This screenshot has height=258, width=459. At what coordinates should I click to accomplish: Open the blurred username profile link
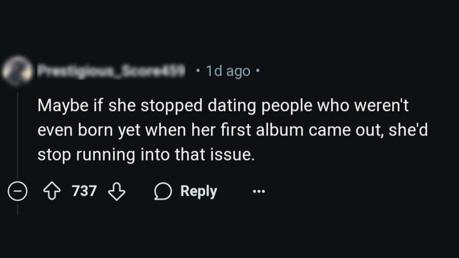[x=111, y=71]
